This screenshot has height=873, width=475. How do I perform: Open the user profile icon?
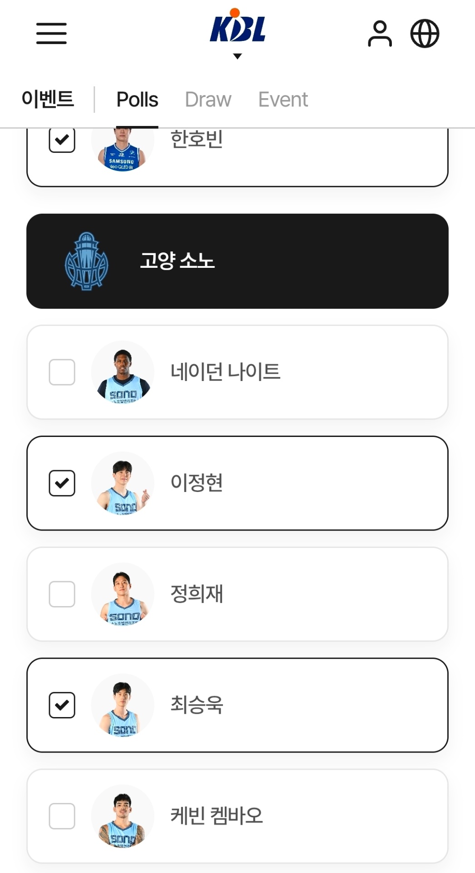click(x=380, y=34)
